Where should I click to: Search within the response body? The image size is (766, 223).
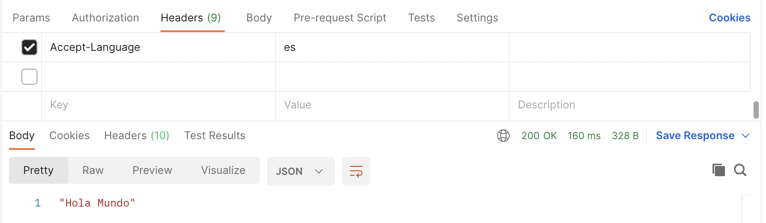tap(740, 170)
